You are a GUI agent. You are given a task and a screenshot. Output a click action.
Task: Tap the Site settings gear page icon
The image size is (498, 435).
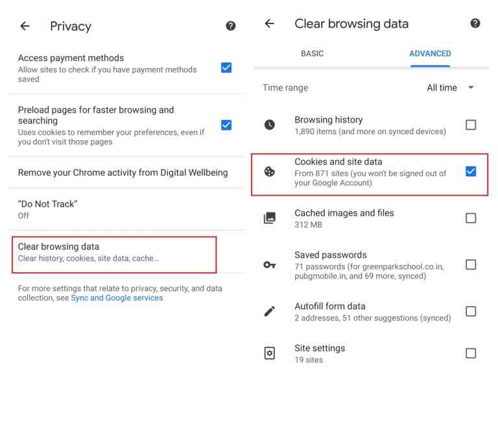270,353
